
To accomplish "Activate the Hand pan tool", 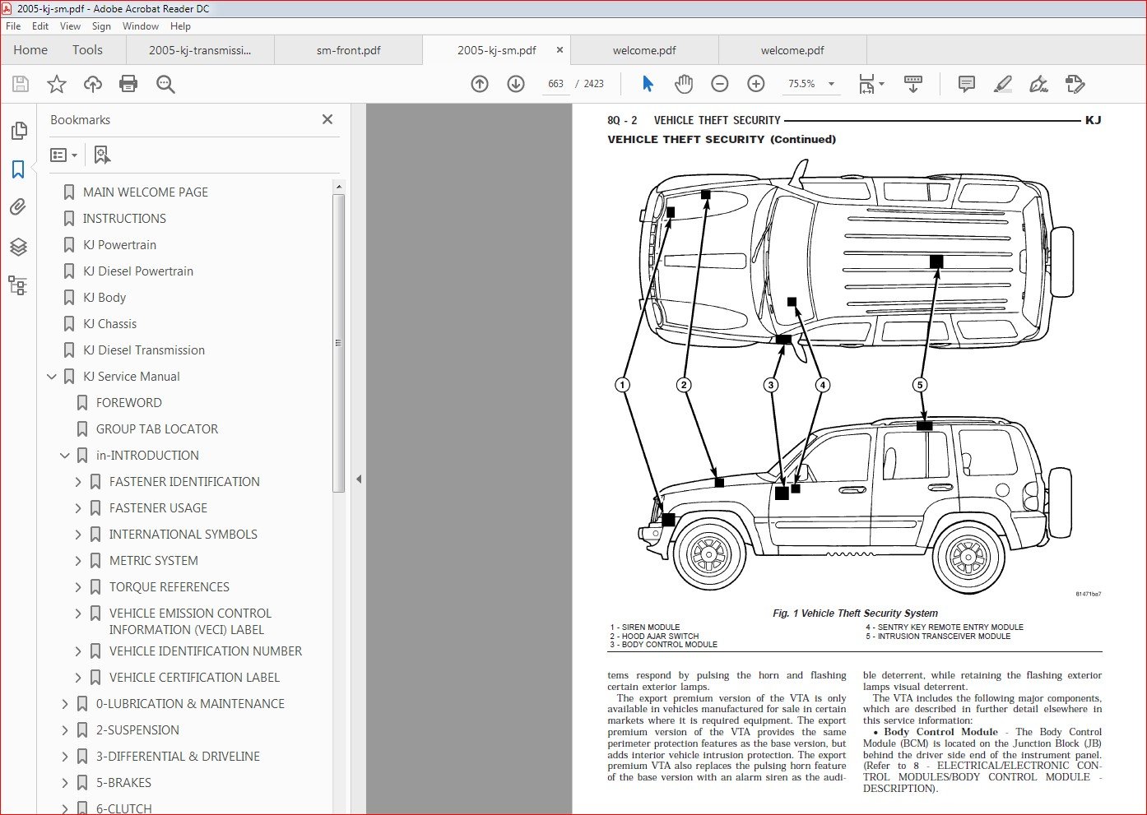I will pos(684,84).
